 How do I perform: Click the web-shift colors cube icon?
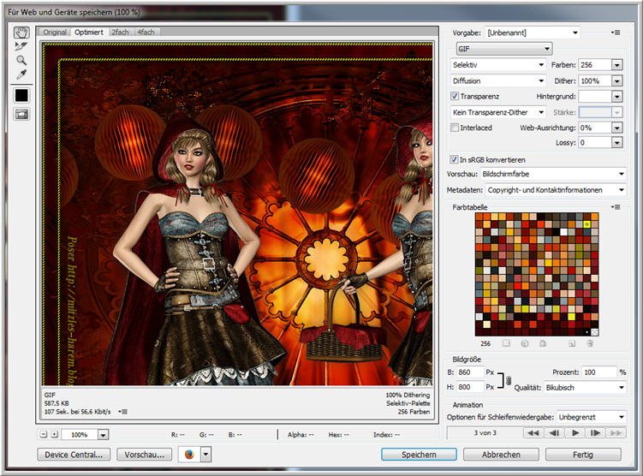[525, 343]
